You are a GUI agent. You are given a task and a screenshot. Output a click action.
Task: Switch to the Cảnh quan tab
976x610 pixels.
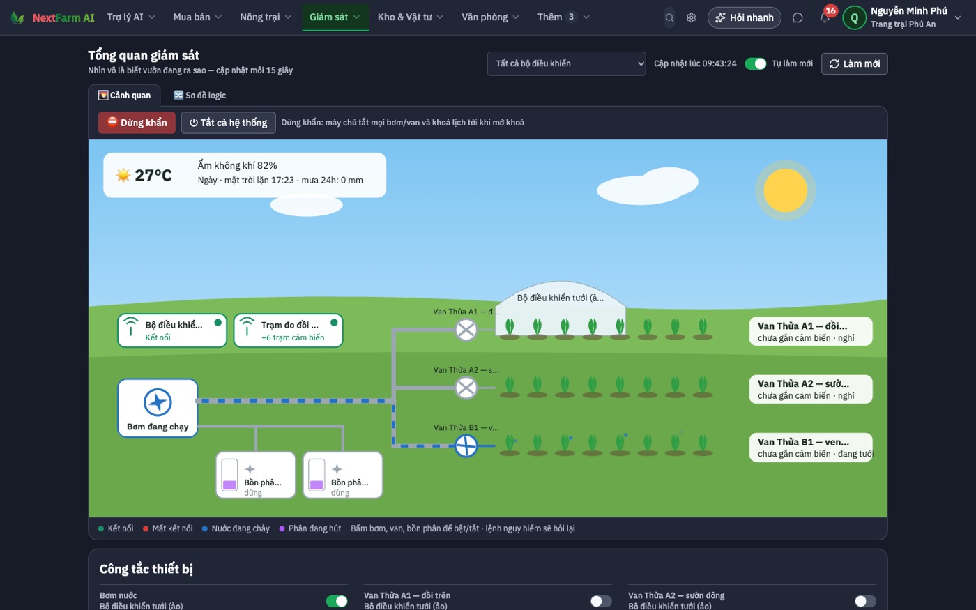(124, 95)
